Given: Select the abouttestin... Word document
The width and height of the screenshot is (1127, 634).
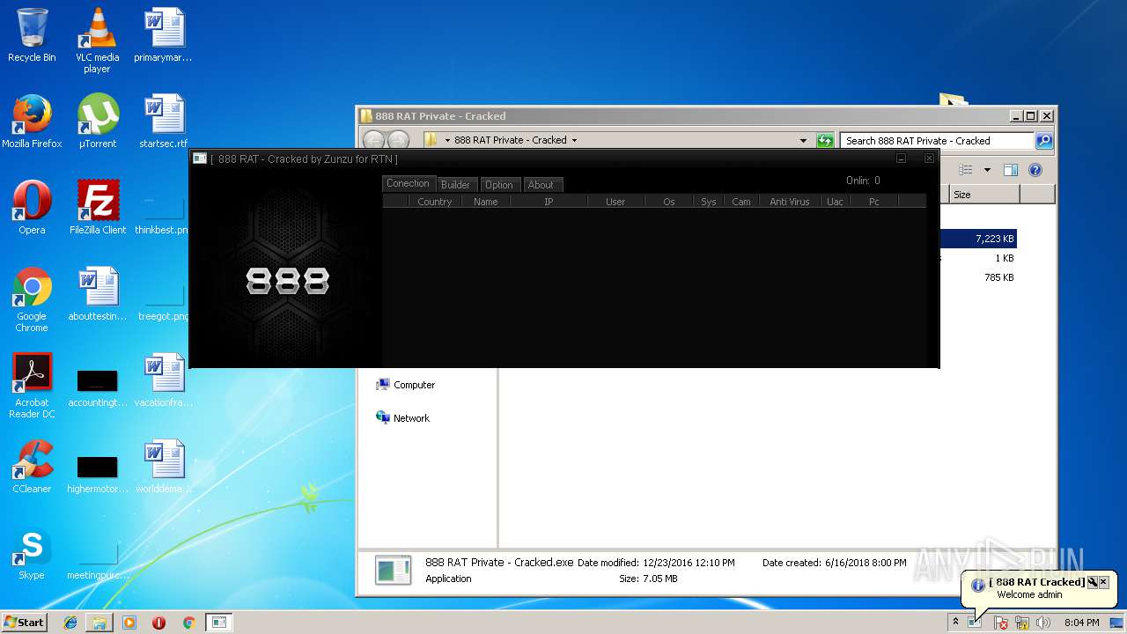Looking at the screenshot, I should click(97, 294).
